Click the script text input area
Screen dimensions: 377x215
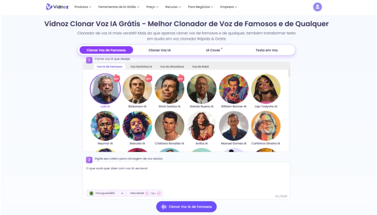coord(186,176)
